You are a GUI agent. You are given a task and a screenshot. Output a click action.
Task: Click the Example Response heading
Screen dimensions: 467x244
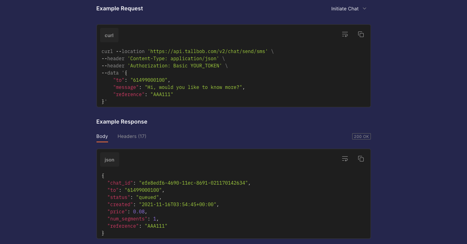(122, 122)
